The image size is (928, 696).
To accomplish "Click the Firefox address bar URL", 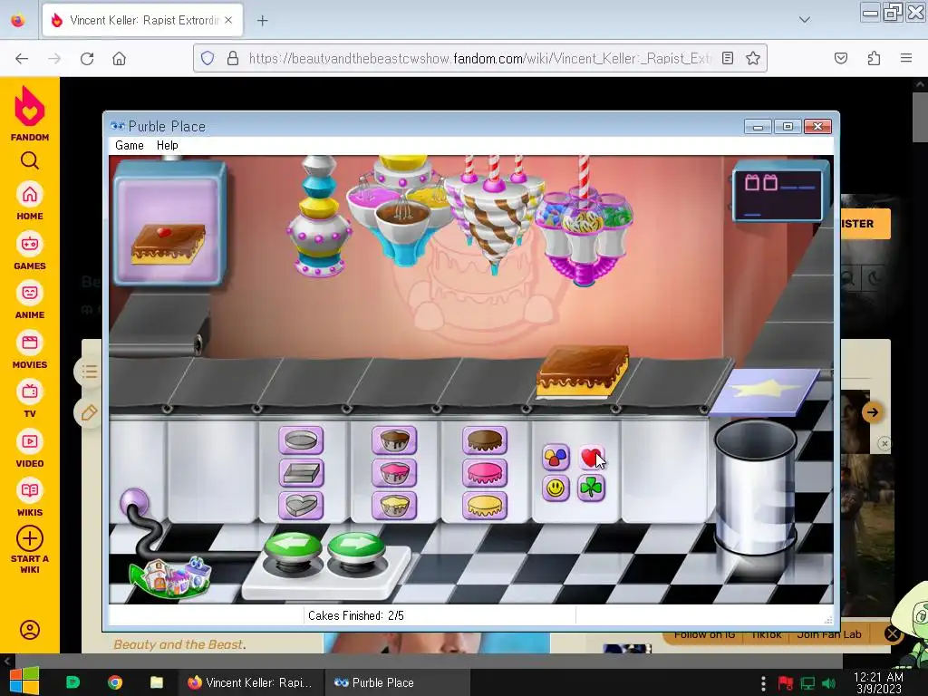I will pyautogui.click(x=479, y=58).
